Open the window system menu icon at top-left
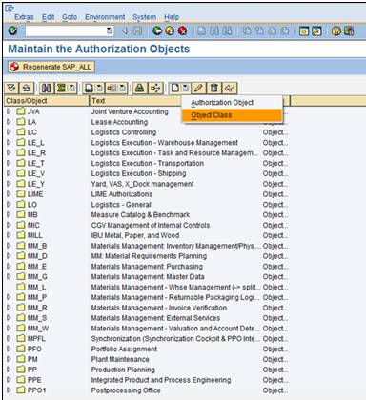 pos(9,9)
